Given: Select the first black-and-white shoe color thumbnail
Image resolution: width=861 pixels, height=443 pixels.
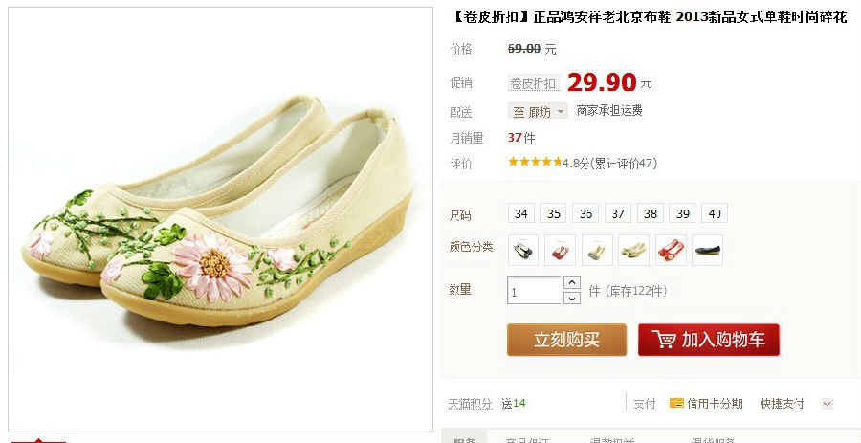Looking at the screenshot, I should click(x=523, y=251).
